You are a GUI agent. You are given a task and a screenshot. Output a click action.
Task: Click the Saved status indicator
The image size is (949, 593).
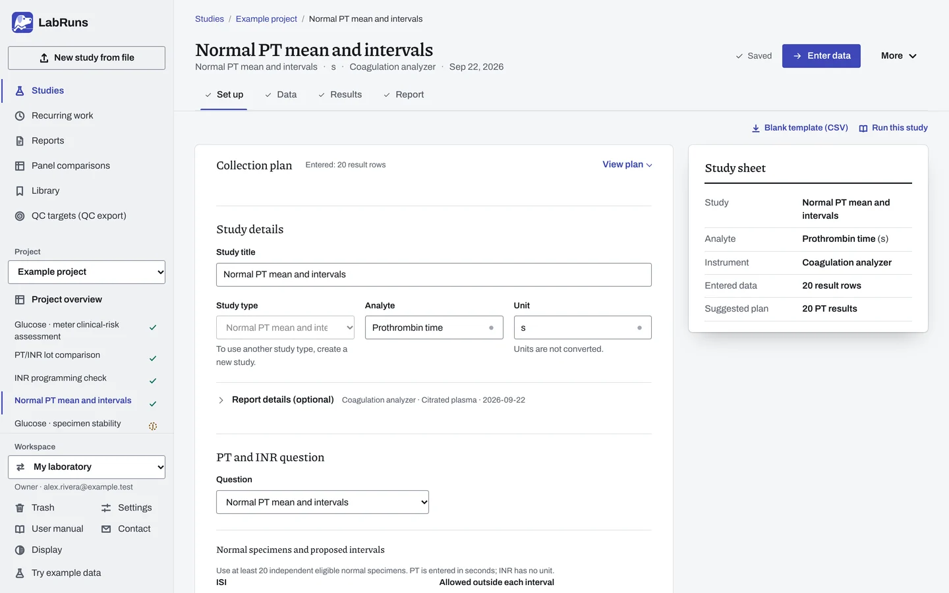753,56
